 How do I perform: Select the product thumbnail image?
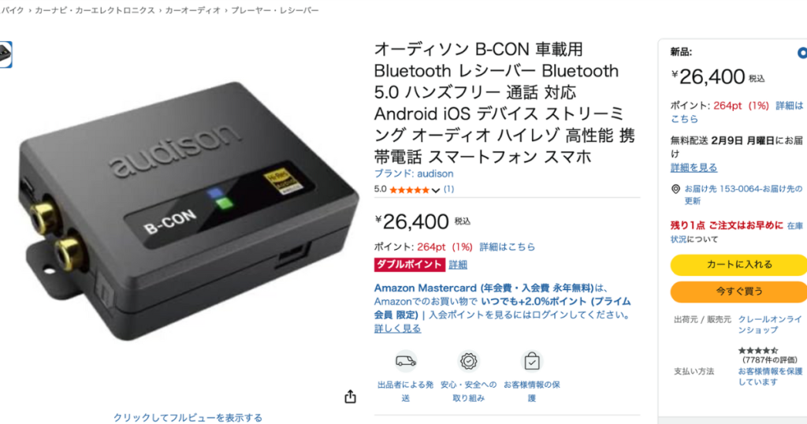pyautogui.click(x=6, y=54)
